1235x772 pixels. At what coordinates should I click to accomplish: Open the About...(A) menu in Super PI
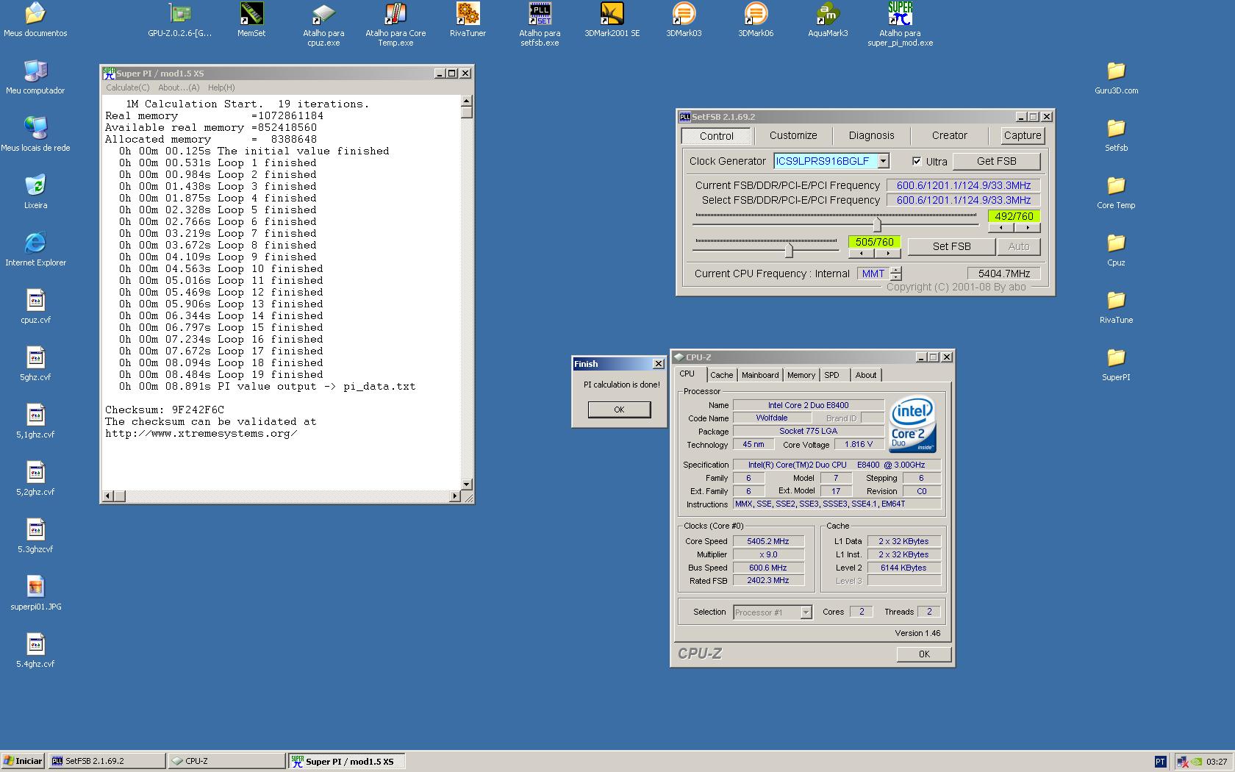point(179,87)
